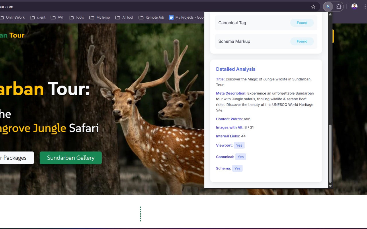This screenshot has width=367, height=229.
Task: Click the Canonical Yes badge
Action: (x=241, y=157)
